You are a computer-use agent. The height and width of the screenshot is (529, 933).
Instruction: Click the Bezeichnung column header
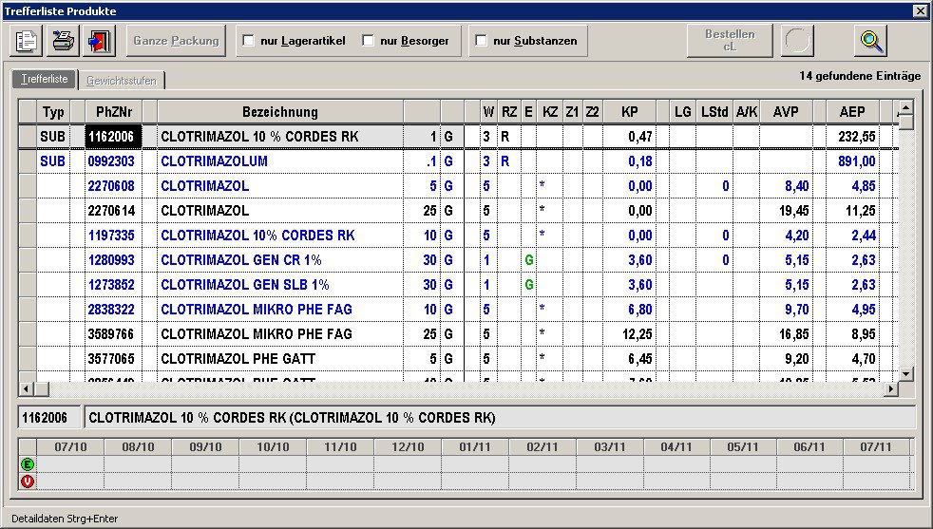[x=279, y=112]
